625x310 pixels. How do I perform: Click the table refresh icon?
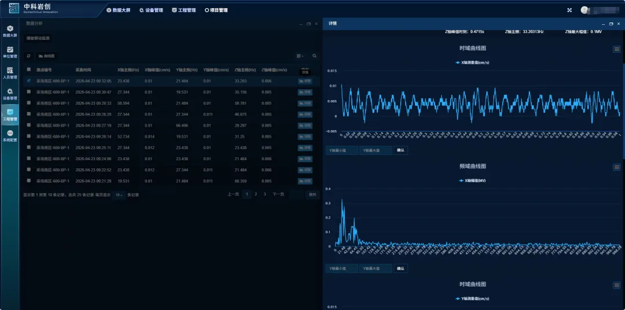[28, 56]
